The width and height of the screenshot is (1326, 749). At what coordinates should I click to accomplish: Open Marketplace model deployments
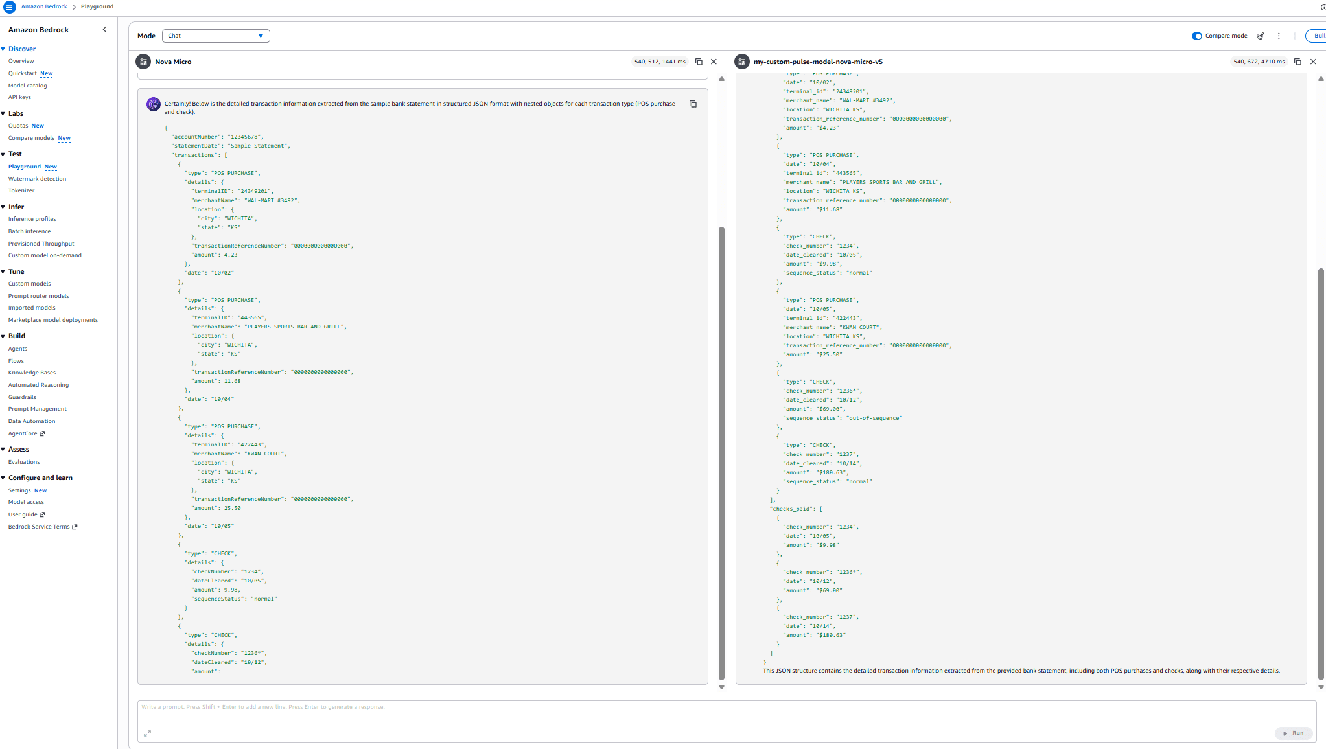(53, 321)
